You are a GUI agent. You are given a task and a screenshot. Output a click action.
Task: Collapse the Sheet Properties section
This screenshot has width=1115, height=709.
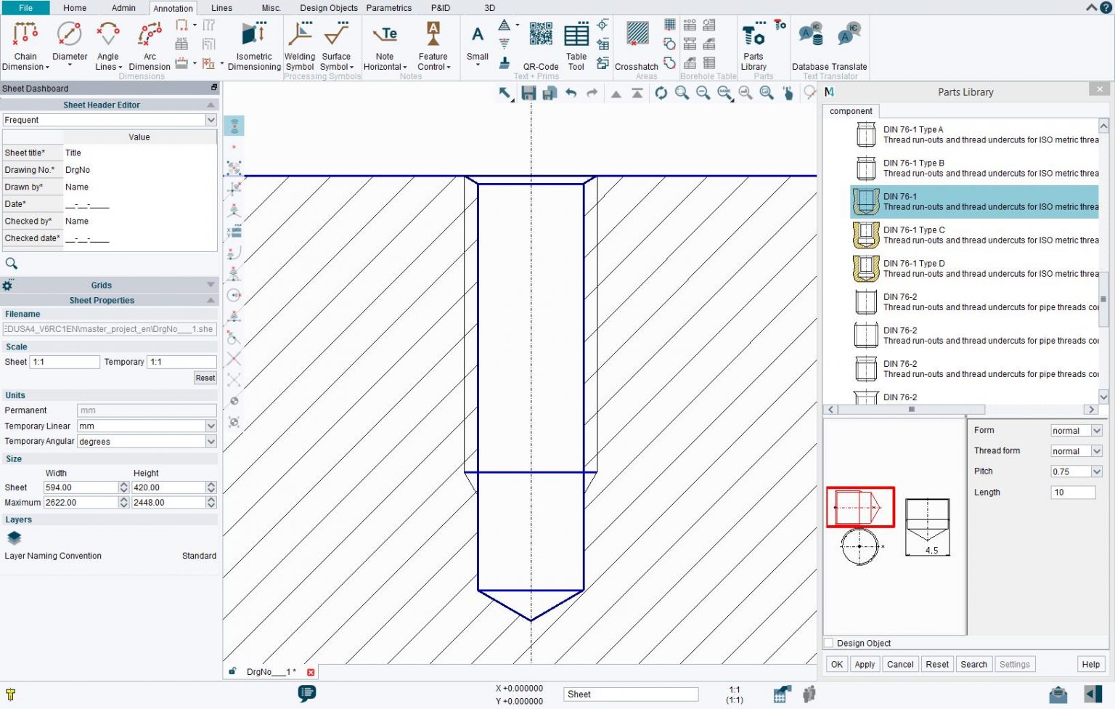(x=209, y=300)
